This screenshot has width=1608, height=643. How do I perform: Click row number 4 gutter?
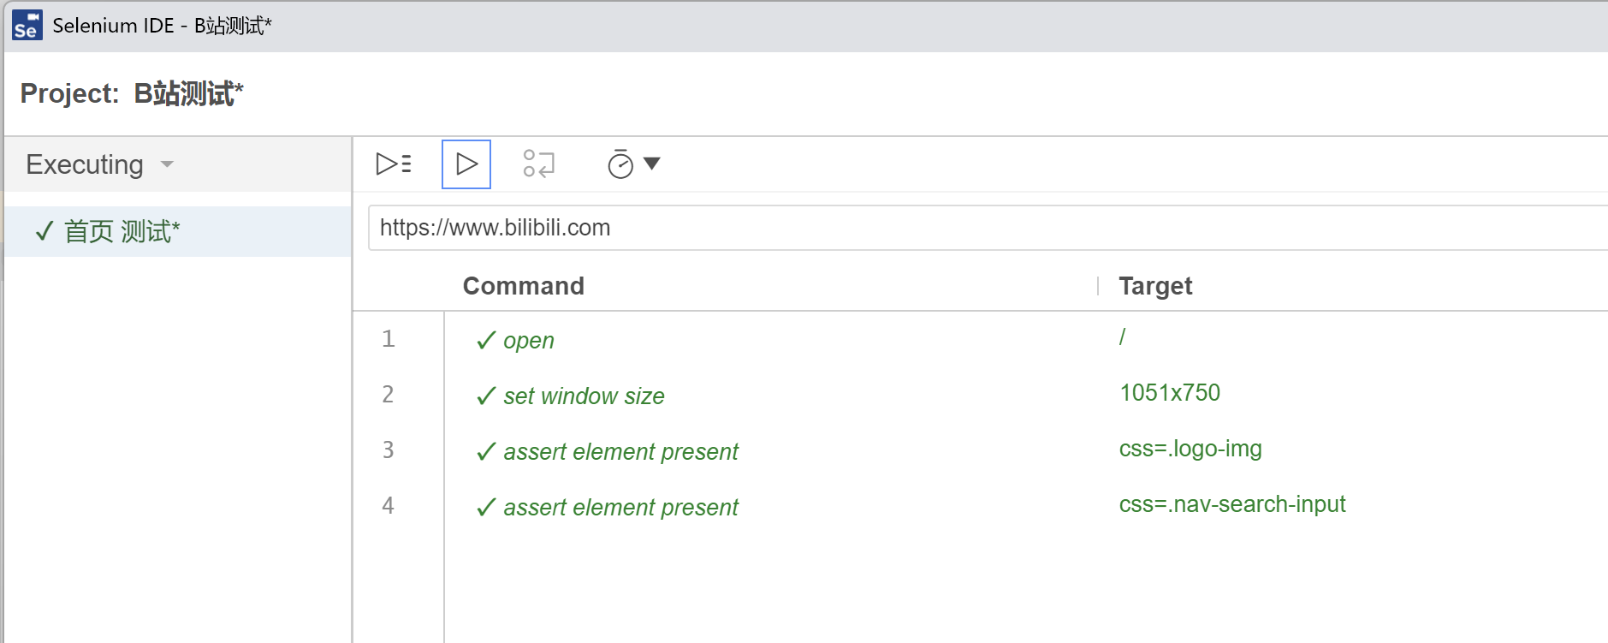[388, 506]
